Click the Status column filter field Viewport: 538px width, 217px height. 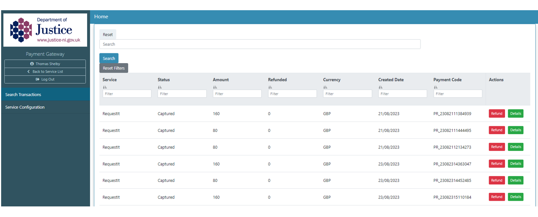pos(182,94)
